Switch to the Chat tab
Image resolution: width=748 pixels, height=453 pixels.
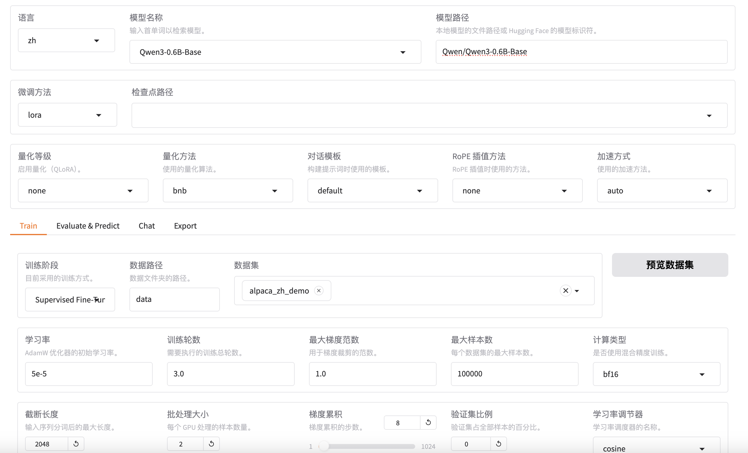[147, 226]
